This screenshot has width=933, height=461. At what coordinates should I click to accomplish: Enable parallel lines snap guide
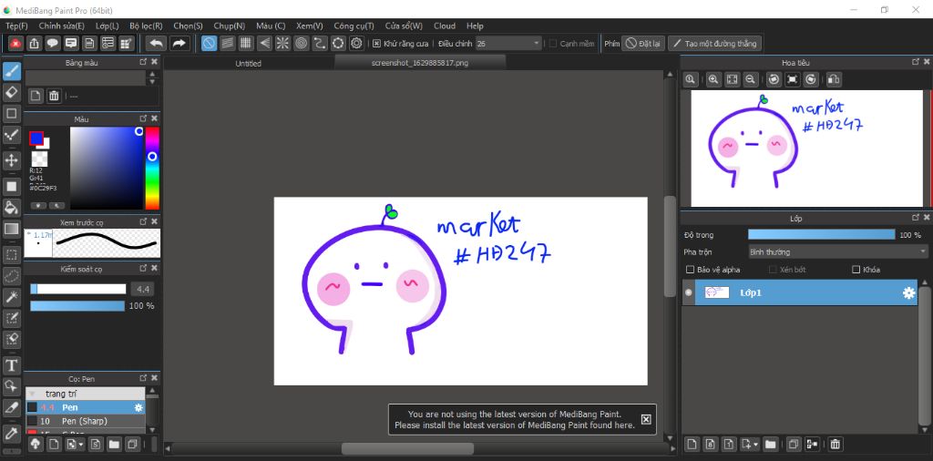227,43
